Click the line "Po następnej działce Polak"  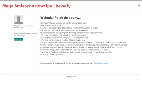[x=64, y=38]
